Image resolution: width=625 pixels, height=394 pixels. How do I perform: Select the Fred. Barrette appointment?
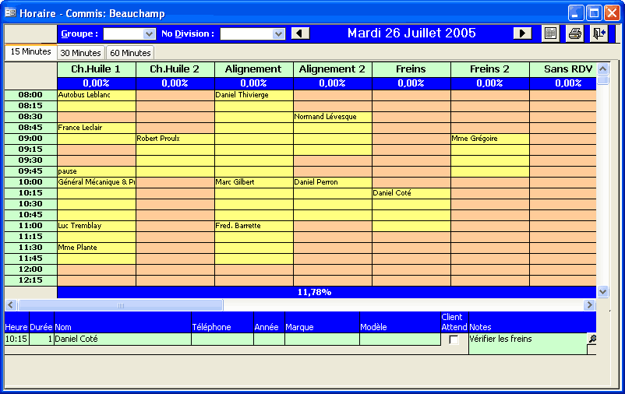click(253, 226)
